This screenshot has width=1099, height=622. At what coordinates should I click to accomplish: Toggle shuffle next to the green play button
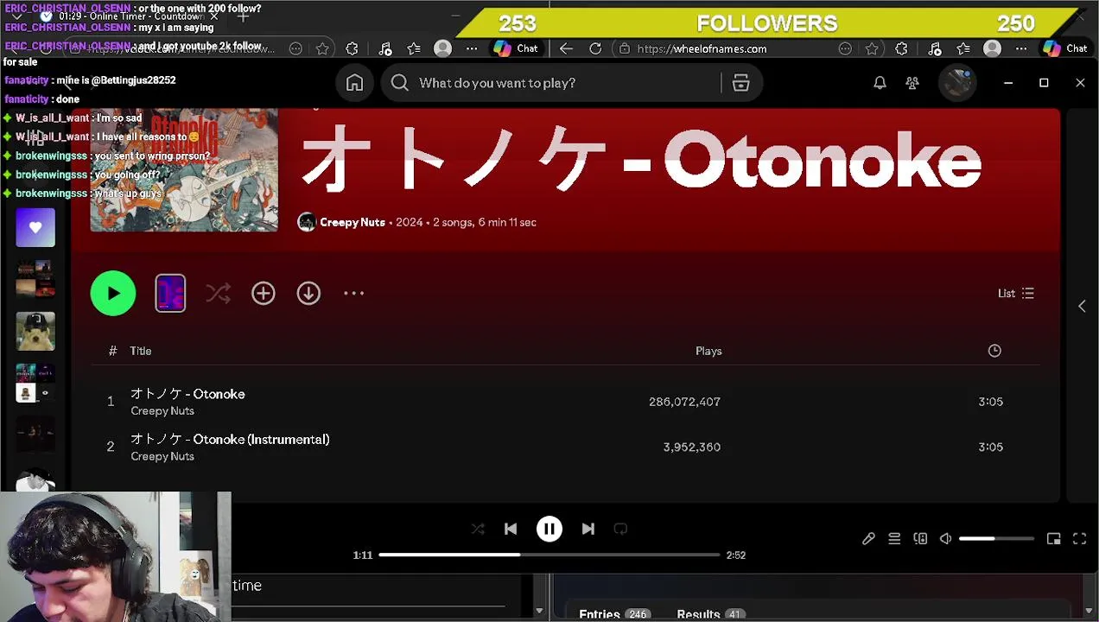pos(219,294)
